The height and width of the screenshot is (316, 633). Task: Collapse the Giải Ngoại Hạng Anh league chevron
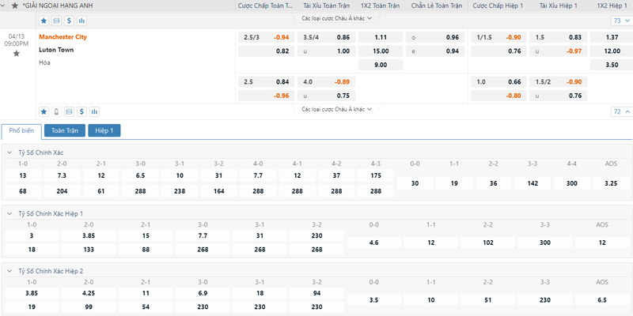[x=4, y=6]
